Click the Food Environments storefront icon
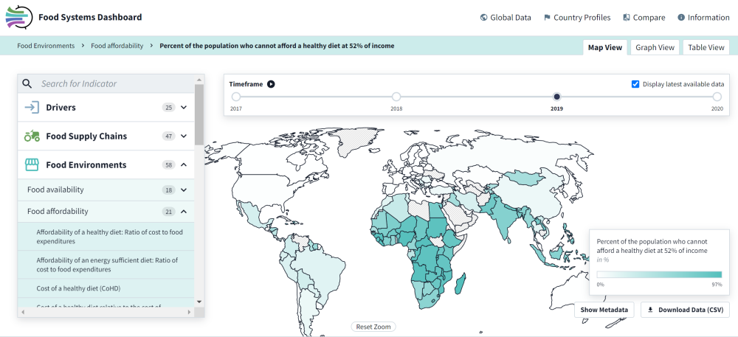738x337 pixels. pyautogui.click(x=32, y=165)
